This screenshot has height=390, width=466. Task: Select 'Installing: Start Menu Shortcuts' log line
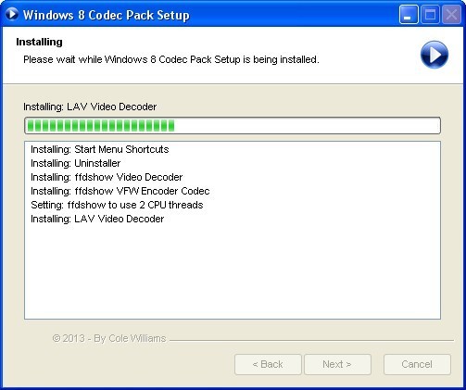pyautogui.click(x=100, y=149)
